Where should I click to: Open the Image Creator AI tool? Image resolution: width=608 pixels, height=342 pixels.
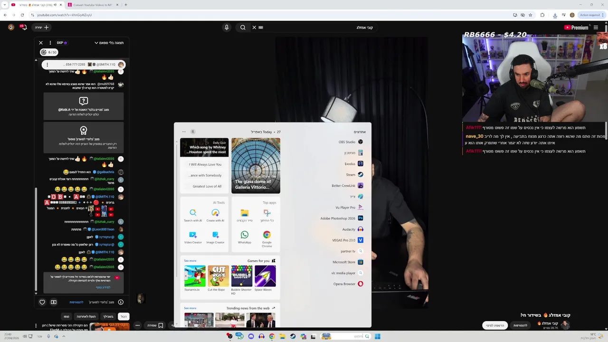215,237
